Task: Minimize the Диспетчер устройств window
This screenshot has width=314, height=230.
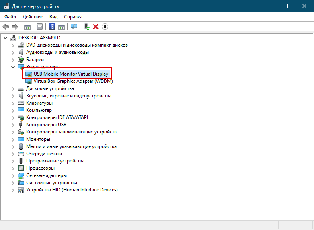Action: [x=268, y=6]
